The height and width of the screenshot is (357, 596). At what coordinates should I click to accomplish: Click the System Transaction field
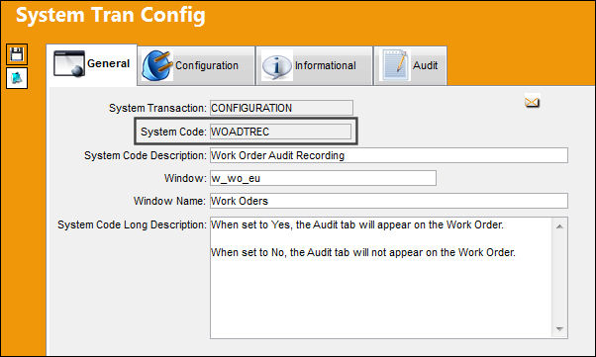point(281,108)
